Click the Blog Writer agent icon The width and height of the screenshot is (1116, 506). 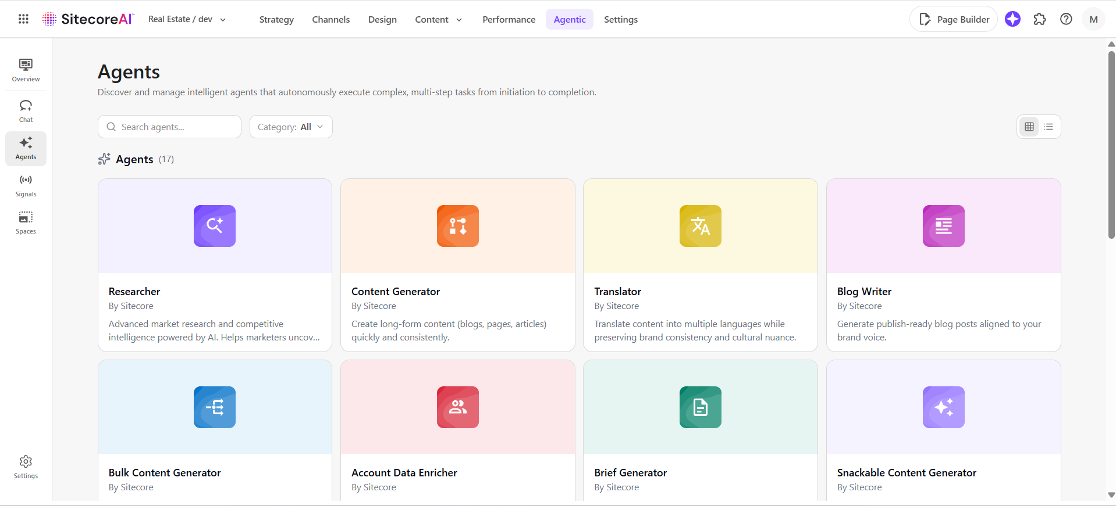pyautogui.click(x=944, y=226)
